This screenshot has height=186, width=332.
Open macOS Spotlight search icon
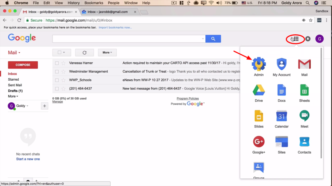308,3
